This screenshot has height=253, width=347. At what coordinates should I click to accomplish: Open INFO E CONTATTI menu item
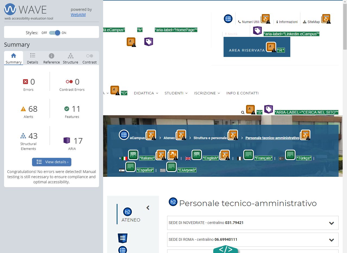(x=243, y=93)
